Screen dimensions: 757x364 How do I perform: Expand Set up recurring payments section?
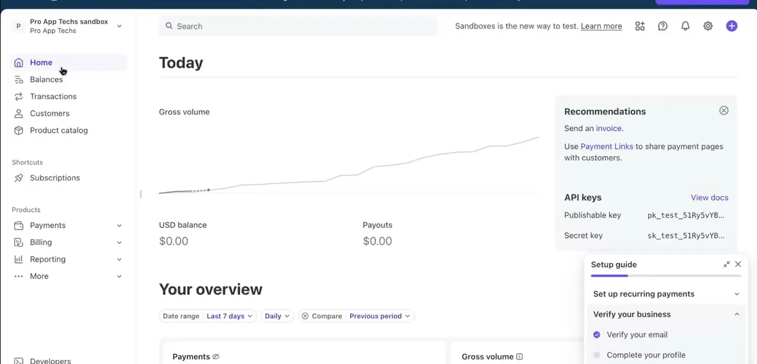[666, 294]
